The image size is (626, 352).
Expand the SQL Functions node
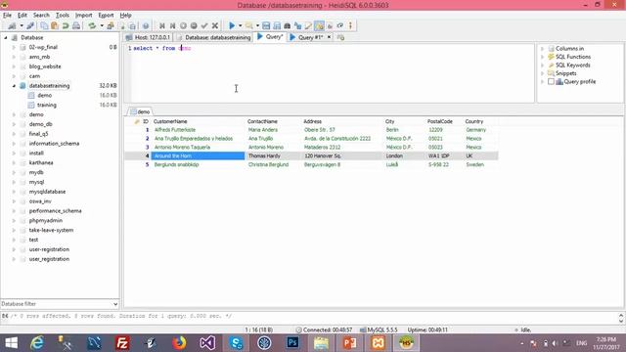[543, 57]
